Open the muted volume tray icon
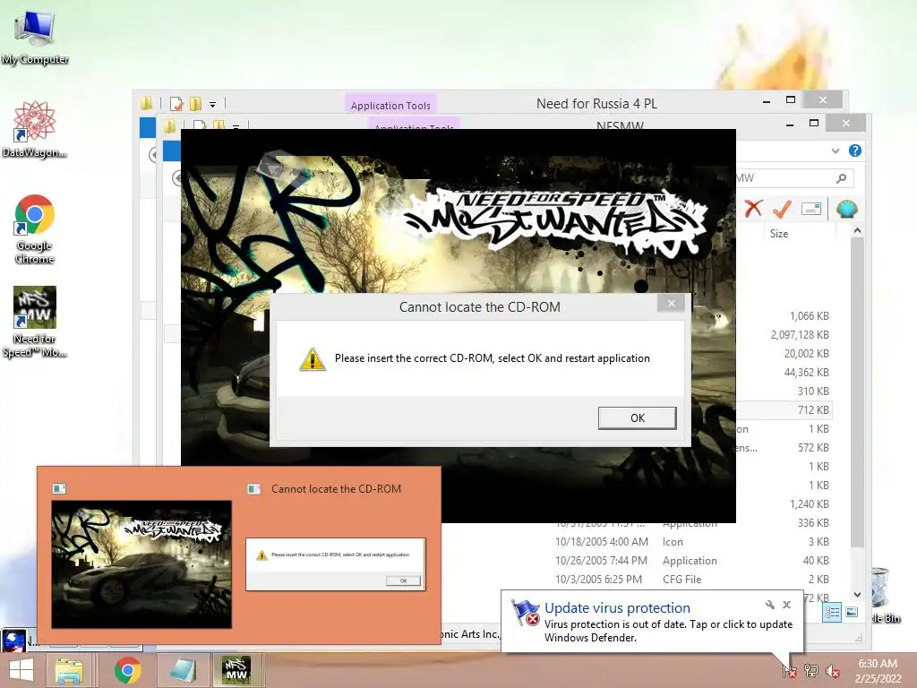The height and width of the screenshot is (688, 917). [832, 670]
